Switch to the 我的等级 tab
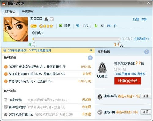The image size is (153, 121). coord(9,11)
